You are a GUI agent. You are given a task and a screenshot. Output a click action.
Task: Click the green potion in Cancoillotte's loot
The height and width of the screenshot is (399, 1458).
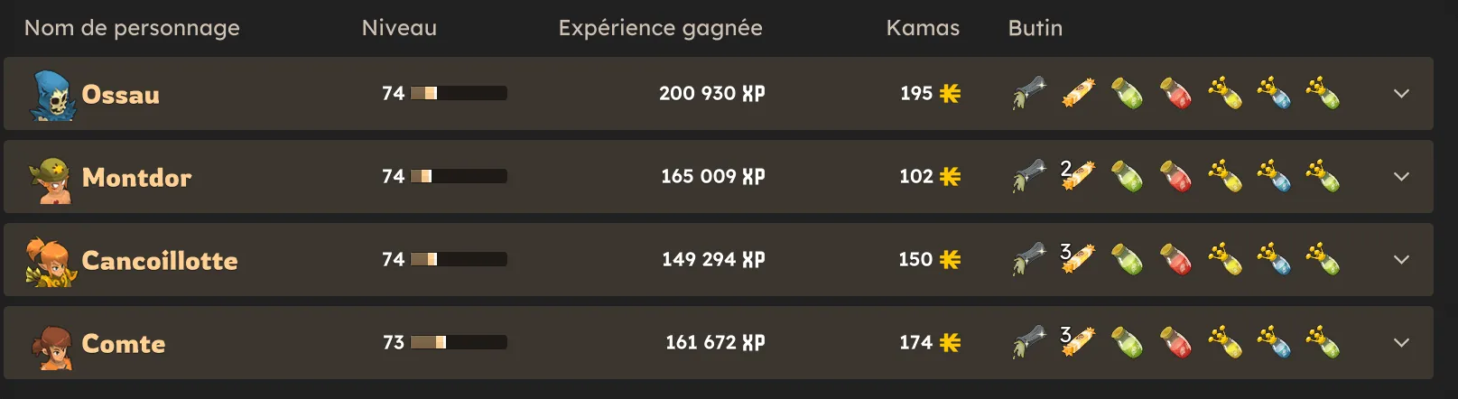coord(1127,260)
